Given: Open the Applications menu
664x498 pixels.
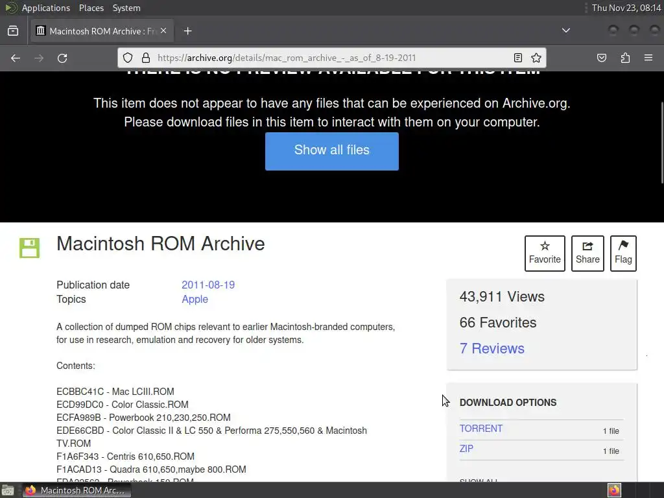Looking at the screenshot, I should (46, 8).
